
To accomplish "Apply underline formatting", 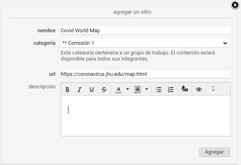I will tap(92, 90).
